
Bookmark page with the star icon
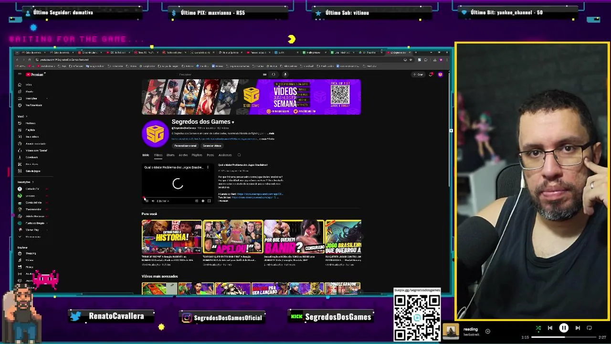tap(411, 60)
